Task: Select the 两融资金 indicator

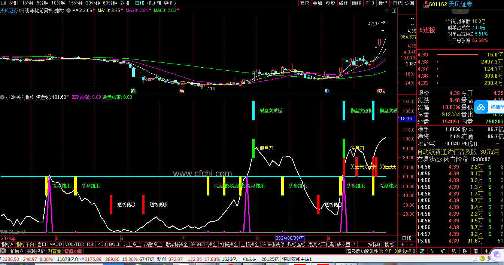Action: (x=154, y=244)
